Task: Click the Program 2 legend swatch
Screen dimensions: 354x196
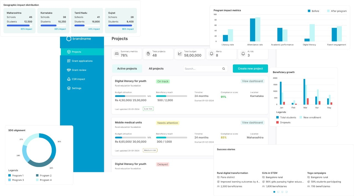Action: coord(37,175)
